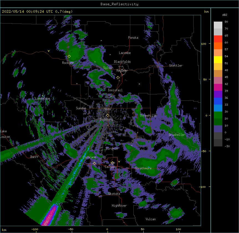Select the 39 dBZ purple swatch
Image resolution: width=239 pixels, height=233 pixels.
(218, 94)
